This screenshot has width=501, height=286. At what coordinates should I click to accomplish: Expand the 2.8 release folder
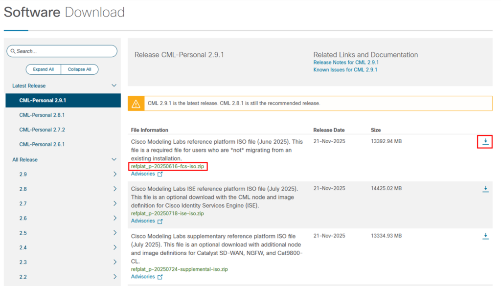point(114,189)
